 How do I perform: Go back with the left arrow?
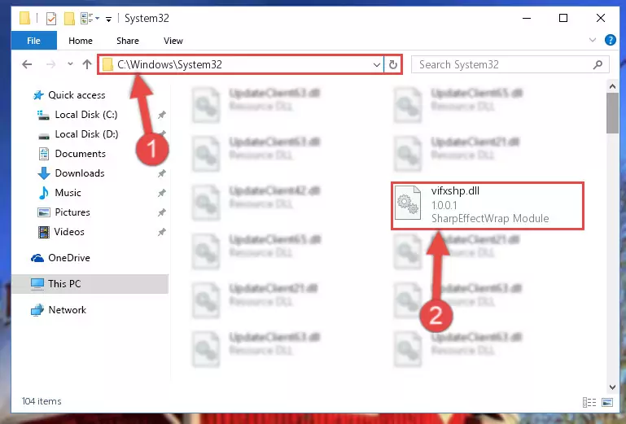click(27, 64)
